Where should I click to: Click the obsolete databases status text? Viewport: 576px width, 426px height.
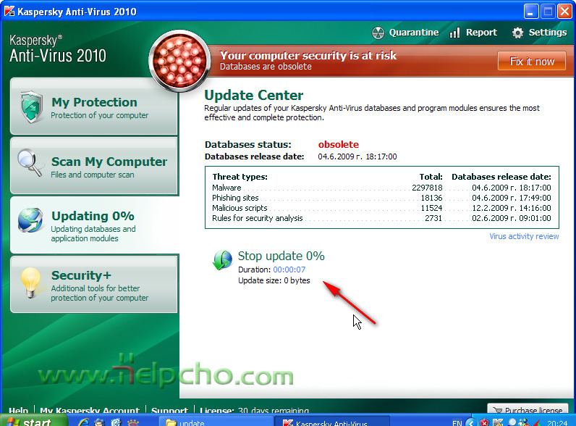[339, 144]
